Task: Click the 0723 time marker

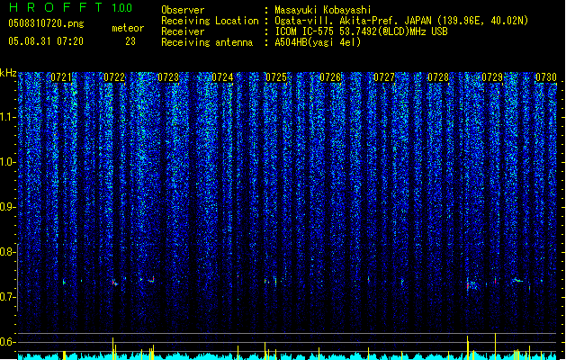Action: pyautogui.click(x=168, y=77)
